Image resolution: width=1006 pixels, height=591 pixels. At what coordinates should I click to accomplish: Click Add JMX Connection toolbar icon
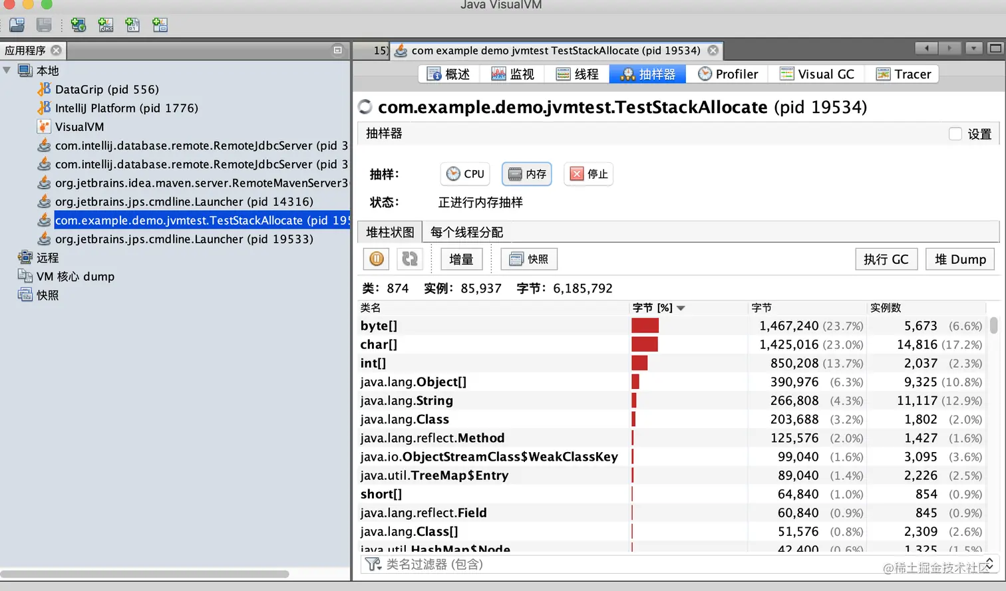[106, 25]
